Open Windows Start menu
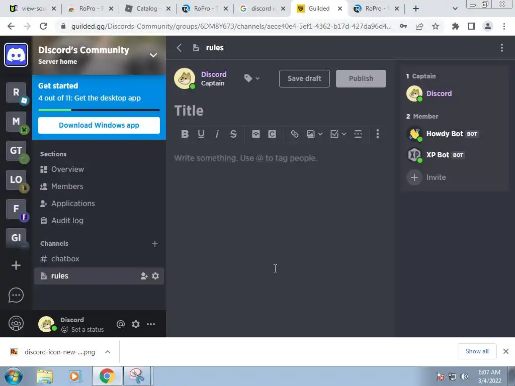The height and width of the screenshot is (386, 515). coord(14,376)
